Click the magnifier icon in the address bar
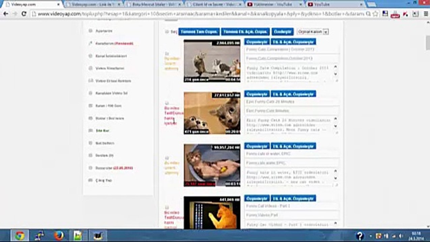Viewport: 430px width, 242px height. (368, 14)
